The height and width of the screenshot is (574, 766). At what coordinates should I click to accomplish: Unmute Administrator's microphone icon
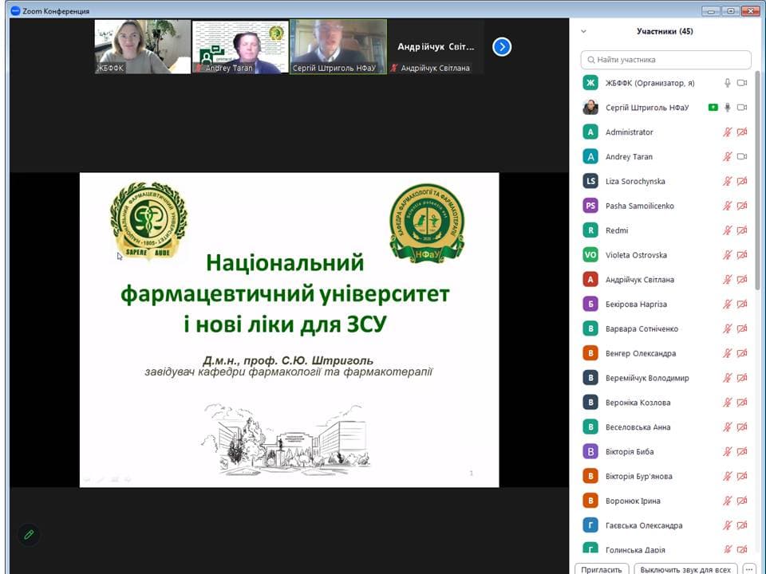728,132
